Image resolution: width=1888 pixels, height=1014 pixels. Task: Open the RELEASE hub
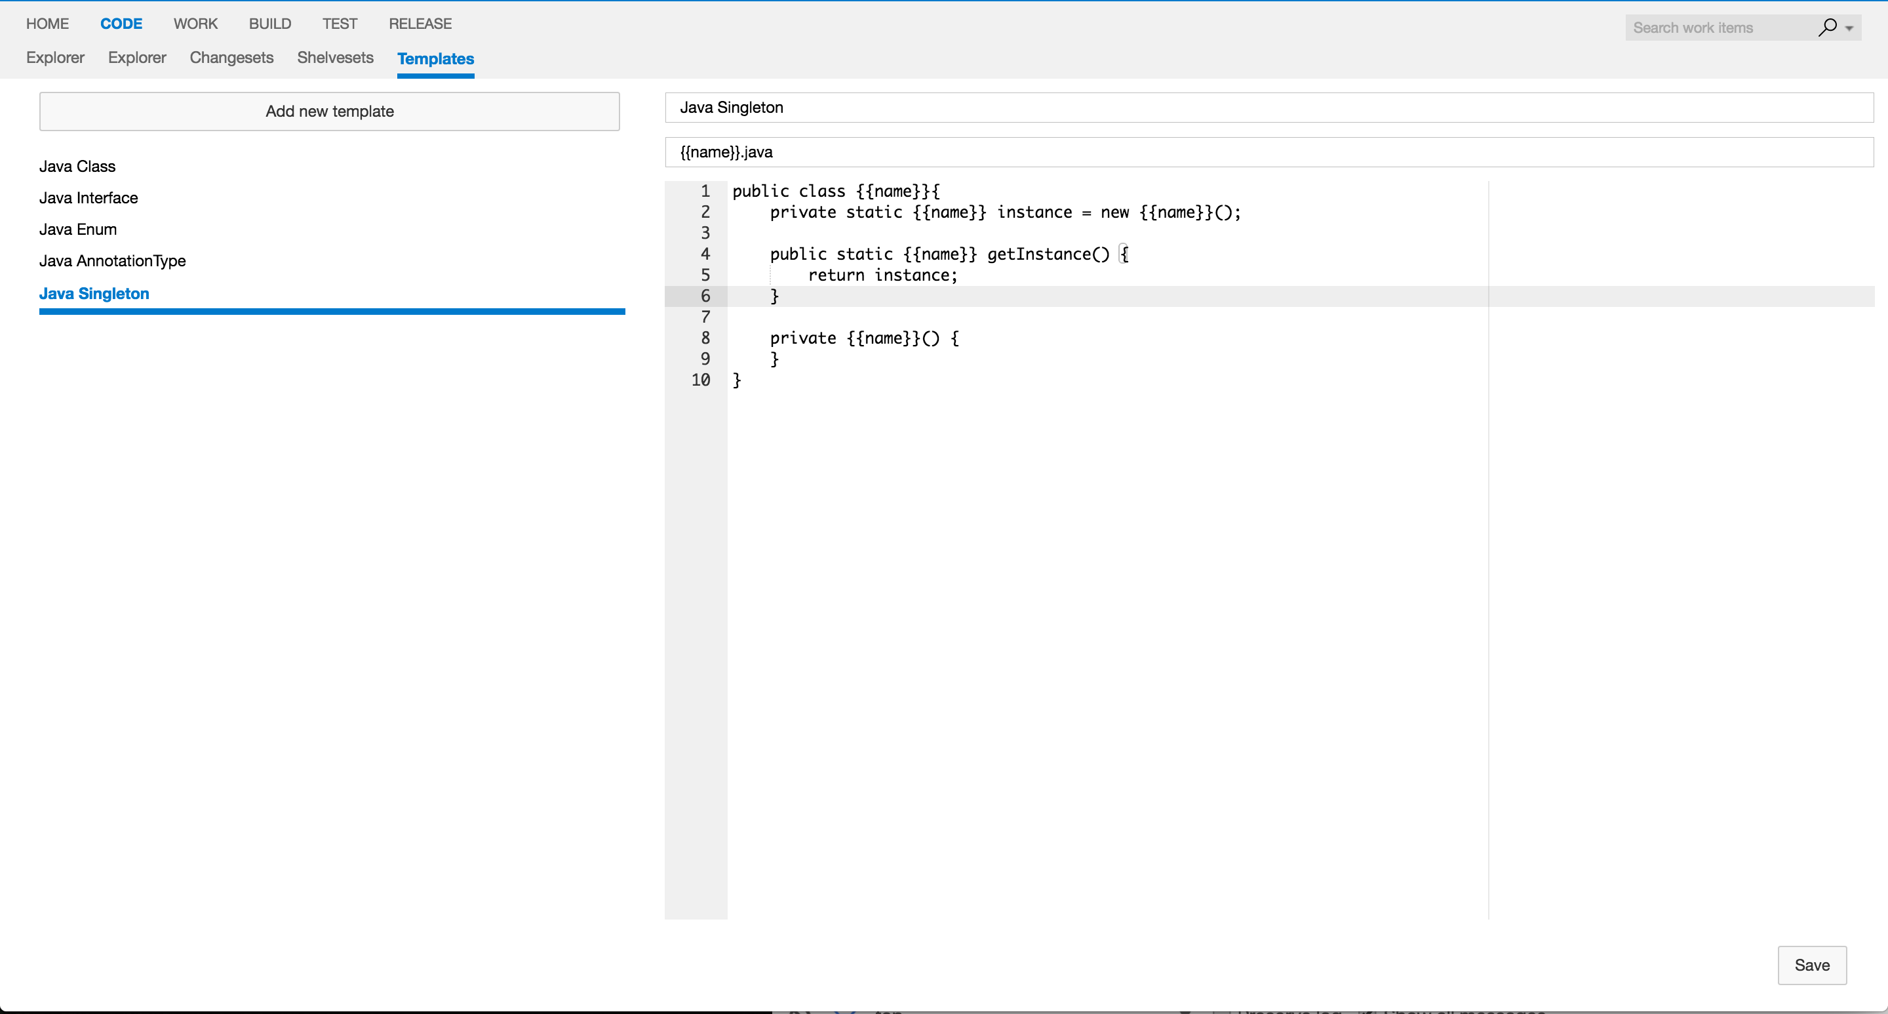(420, 24)
